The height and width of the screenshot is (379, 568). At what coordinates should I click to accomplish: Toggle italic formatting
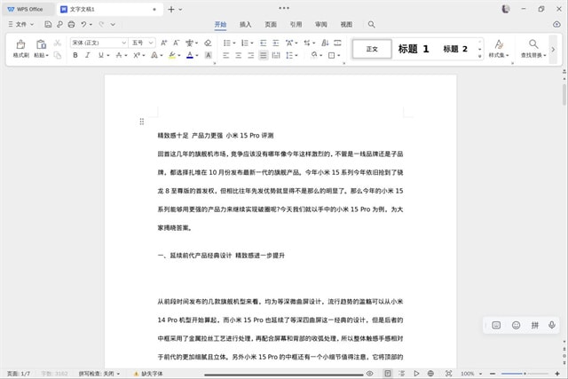point(88,55)
